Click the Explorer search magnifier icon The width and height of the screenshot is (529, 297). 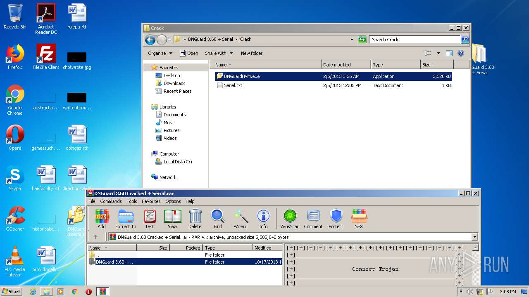click(x=465, y=40)
